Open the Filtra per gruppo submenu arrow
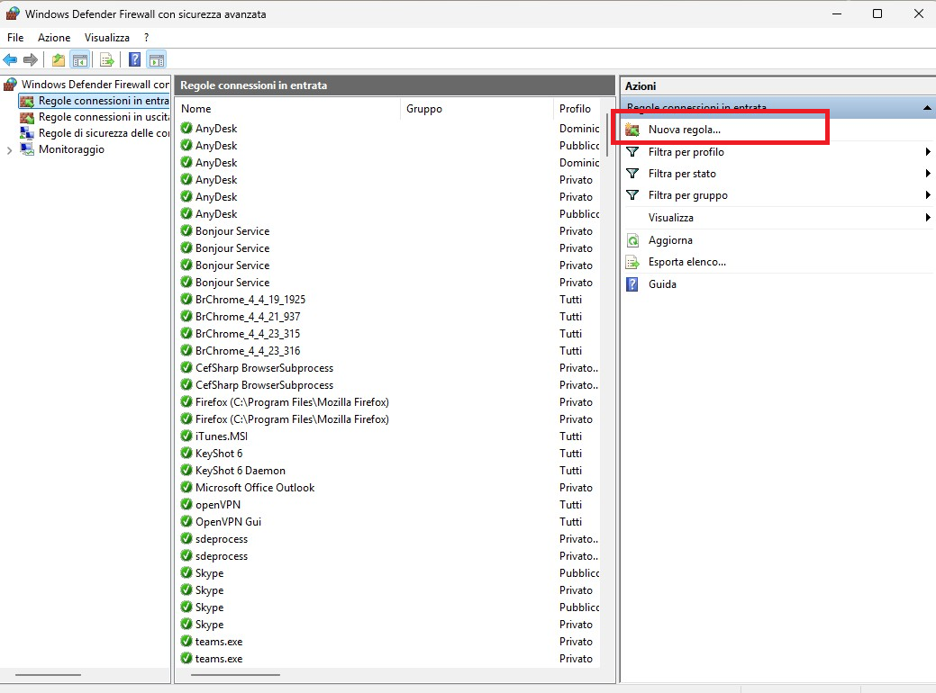The height and width of the screenshot is (693, 936). point(927,195)
